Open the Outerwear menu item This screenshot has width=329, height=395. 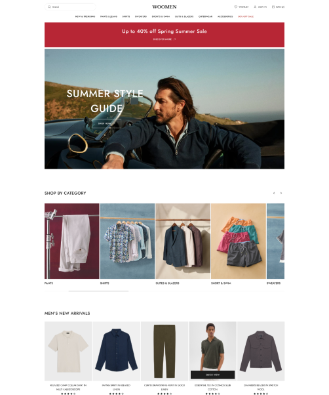click(205, 16)
